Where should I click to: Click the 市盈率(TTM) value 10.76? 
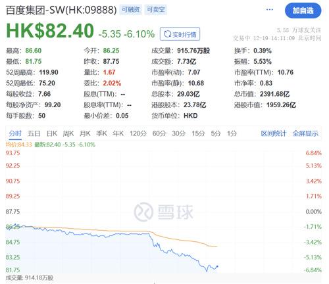286,72
